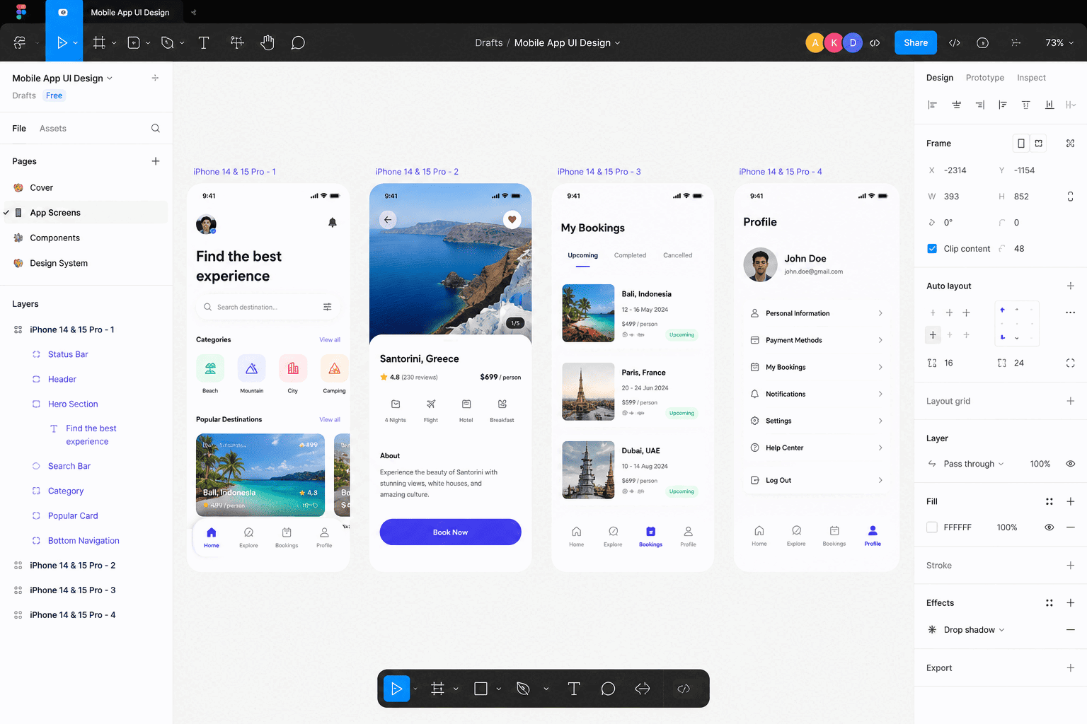
Task: Open Rectangle tool chevron in bottom toolbar
Action: point(498,689)
